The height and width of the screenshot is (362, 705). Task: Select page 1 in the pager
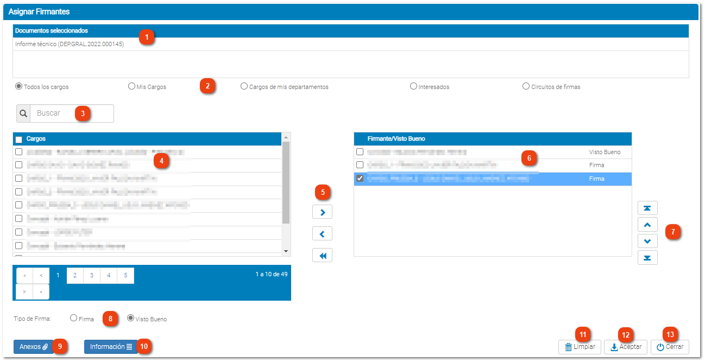point(58,276)
